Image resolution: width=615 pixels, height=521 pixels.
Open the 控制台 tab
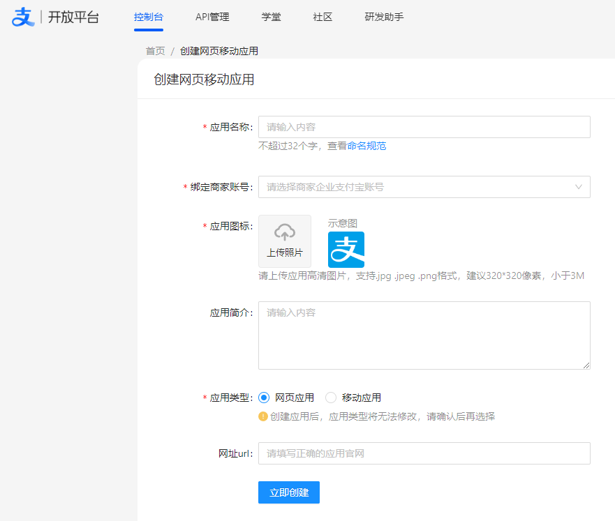pos(148,17)
